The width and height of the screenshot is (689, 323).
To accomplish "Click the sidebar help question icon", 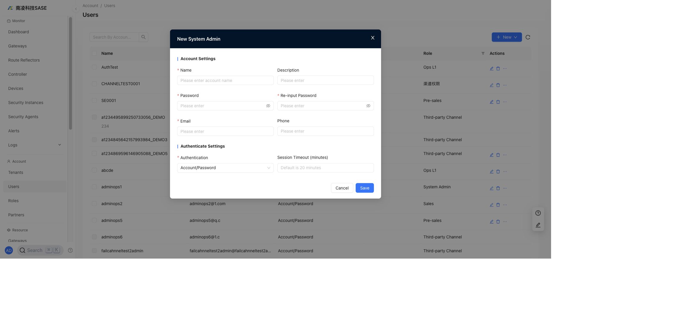I will pyautogui.click(x=70, y=250).
